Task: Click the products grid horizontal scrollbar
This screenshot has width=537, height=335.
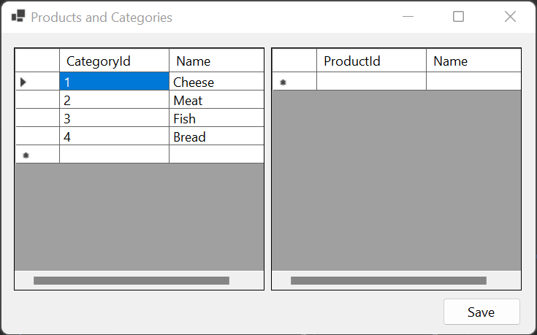Action: (x=389, y=280)
